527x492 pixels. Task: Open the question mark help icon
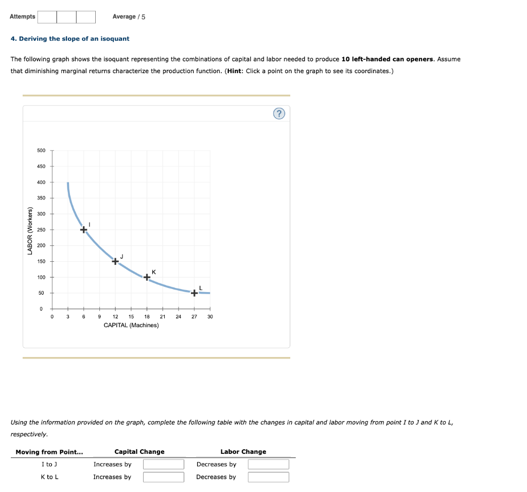(x=278, y=113)
